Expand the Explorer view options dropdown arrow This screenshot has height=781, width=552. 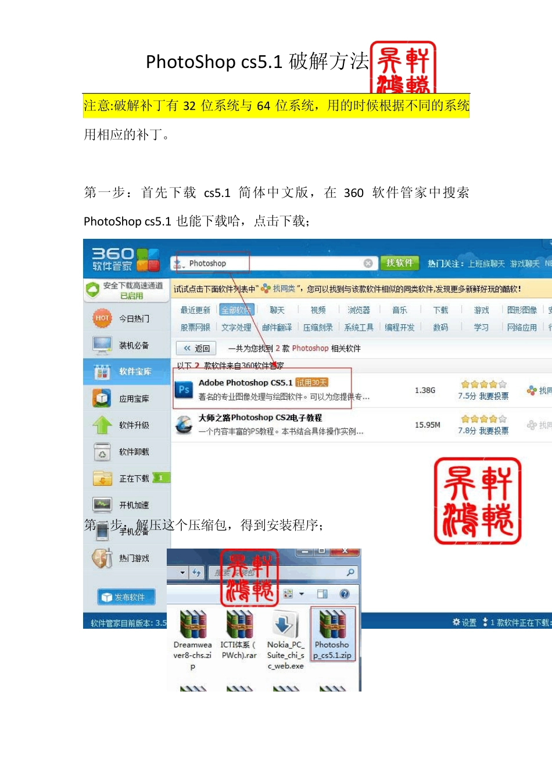[302, 594]
